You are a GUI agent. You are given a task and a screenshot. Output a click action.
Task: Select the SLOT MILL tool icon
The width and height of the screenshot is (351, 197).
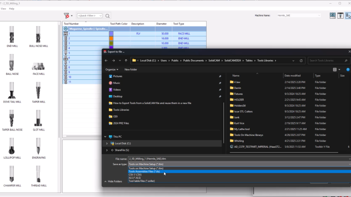tap(38, 119)
